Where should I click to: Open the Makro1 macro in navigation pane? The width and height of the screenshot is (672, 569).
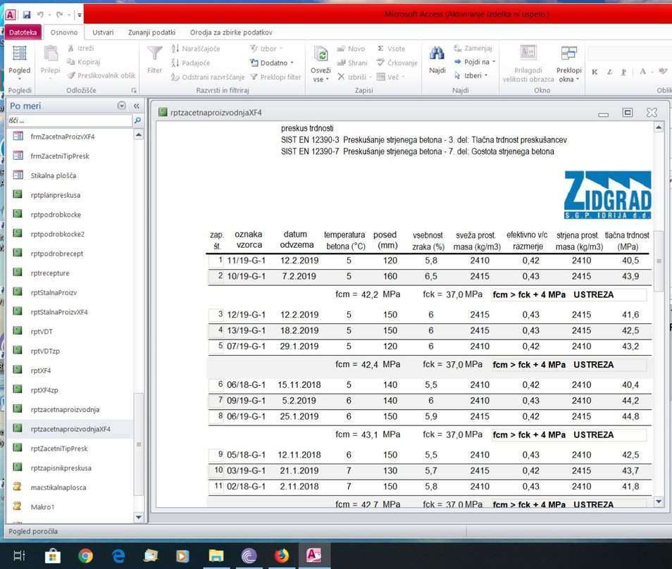42,507
